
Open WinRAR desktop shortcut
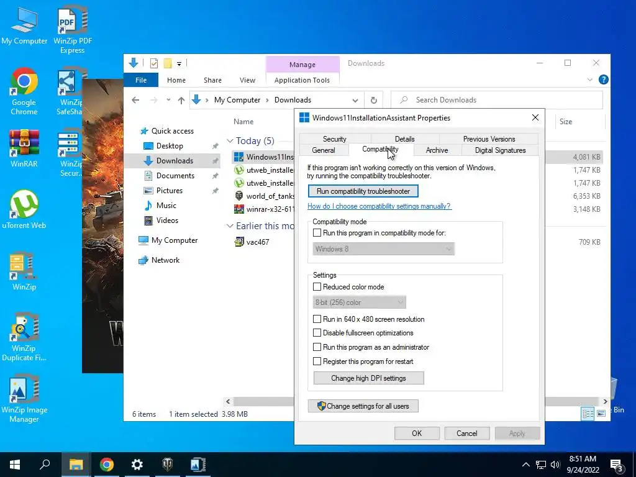tap(24, 148)
